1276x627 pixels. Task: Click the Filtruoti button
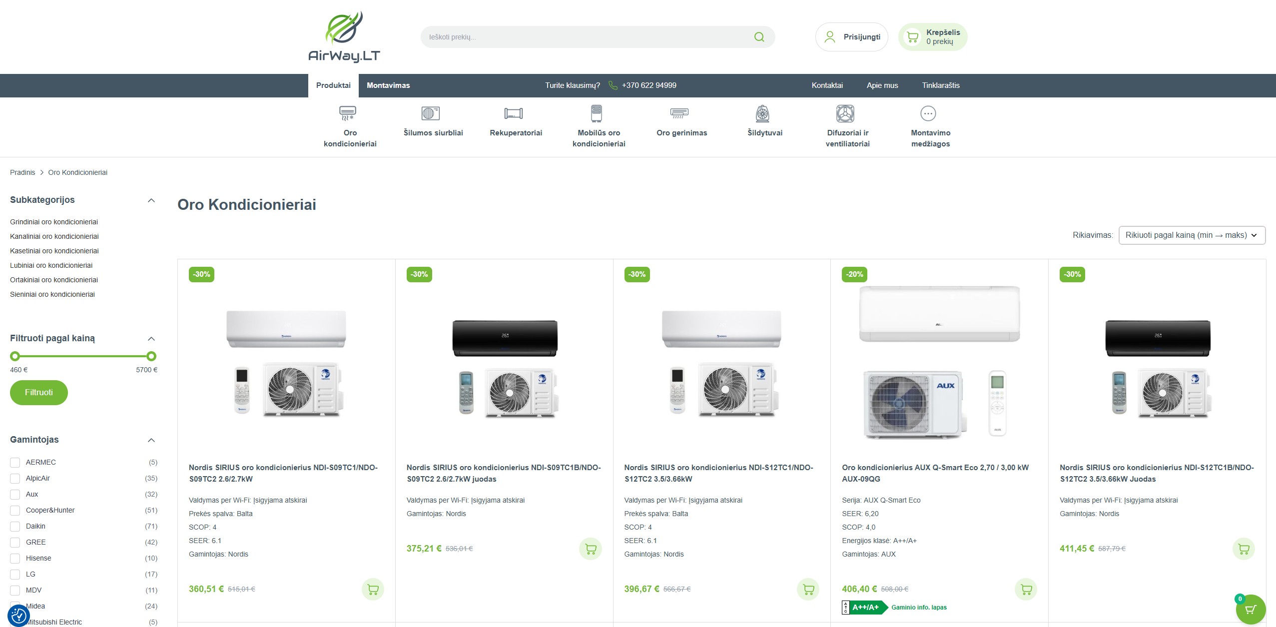(39, 393)
